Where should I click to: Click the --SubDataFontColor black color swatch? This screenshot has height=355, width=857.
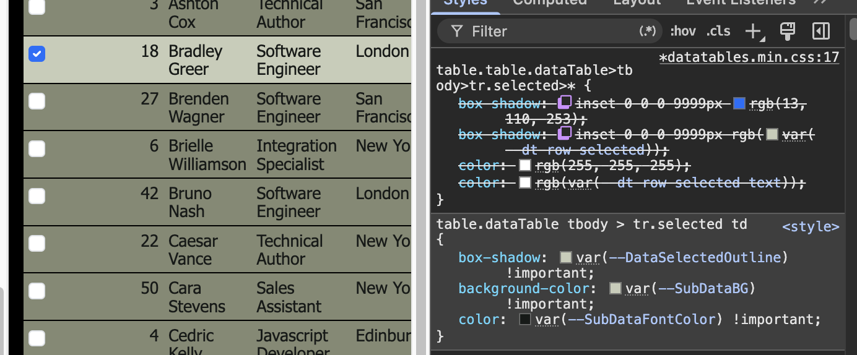[525, 319]
